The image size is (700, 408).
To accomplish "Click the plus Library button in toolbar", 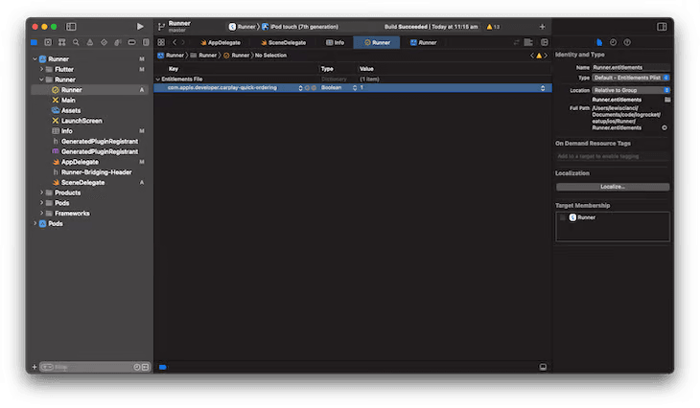I will 542,27.
